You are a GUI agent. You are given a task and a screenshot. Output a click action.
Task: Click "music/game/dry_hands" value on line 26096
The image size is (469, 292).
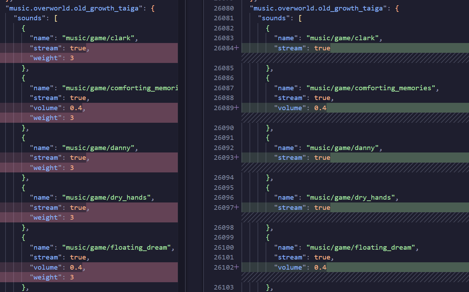[351, 198]
